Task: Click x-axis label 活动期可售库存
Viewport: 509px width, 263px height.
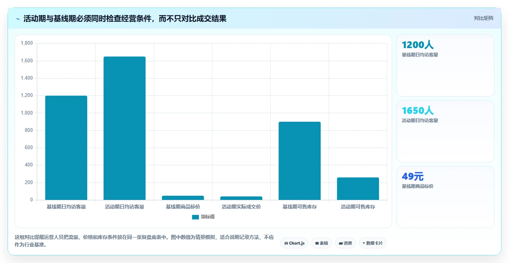Action: tap(358, 207)
